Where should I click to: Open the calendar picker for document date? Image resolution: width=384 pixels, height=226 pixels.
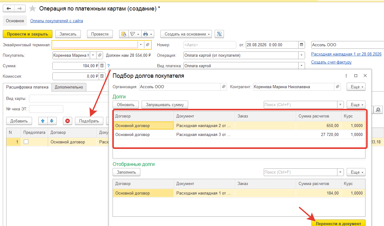pos(302,45)
